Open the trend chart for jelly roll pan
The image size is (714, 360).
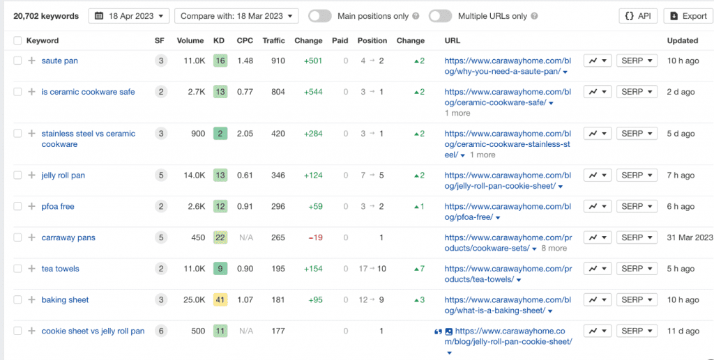(x=597, y=175)
